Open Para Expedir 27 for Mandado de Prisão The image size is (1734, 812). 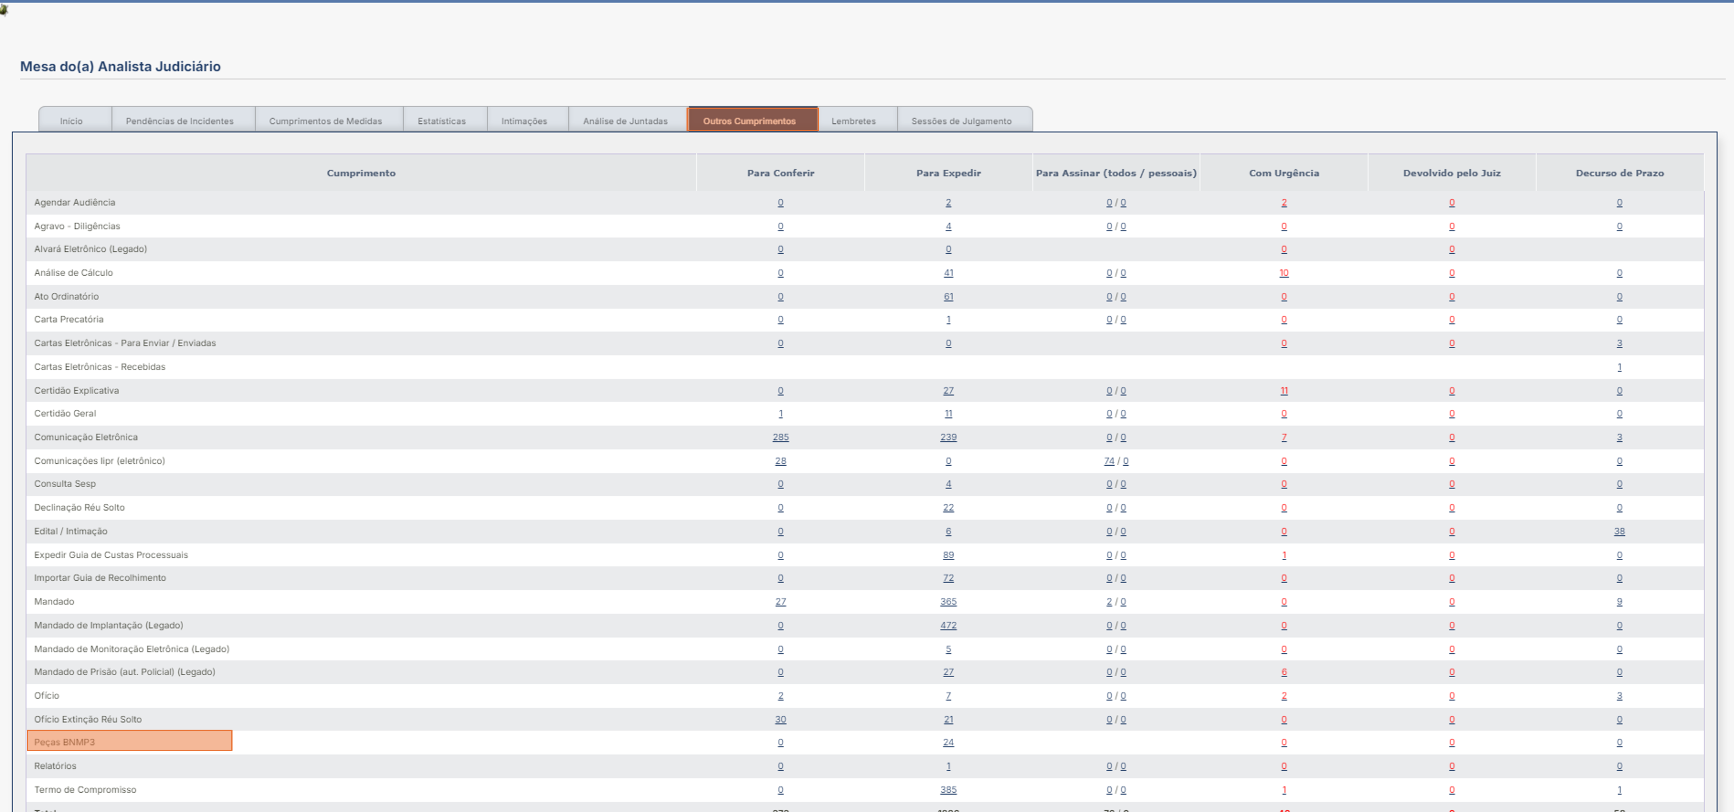point(949,672)
